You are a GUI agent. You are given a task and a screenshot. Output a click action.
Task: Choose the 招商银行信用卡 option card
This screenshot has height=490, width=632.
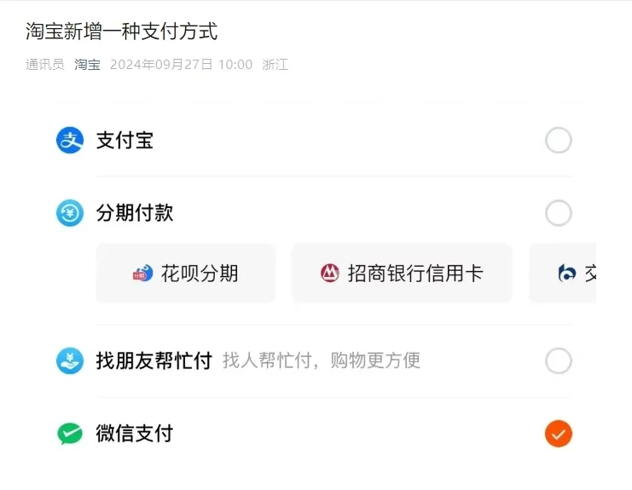point(402,273)
